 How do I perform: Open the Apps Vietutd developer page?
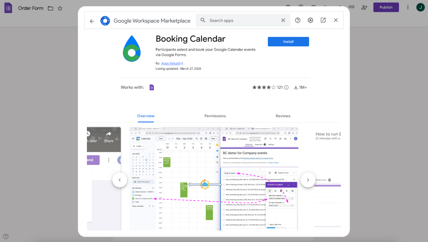pos(170,63)
